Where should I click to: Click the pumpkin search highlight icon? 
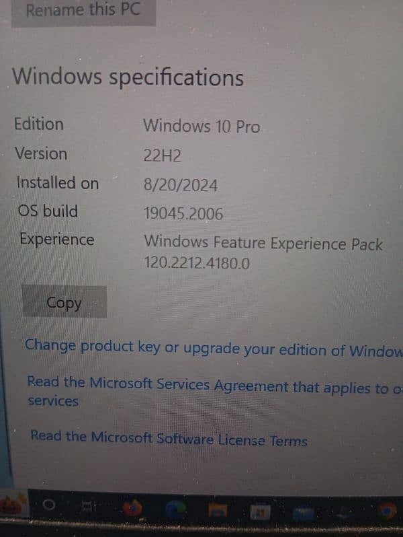tap(13, 504)
